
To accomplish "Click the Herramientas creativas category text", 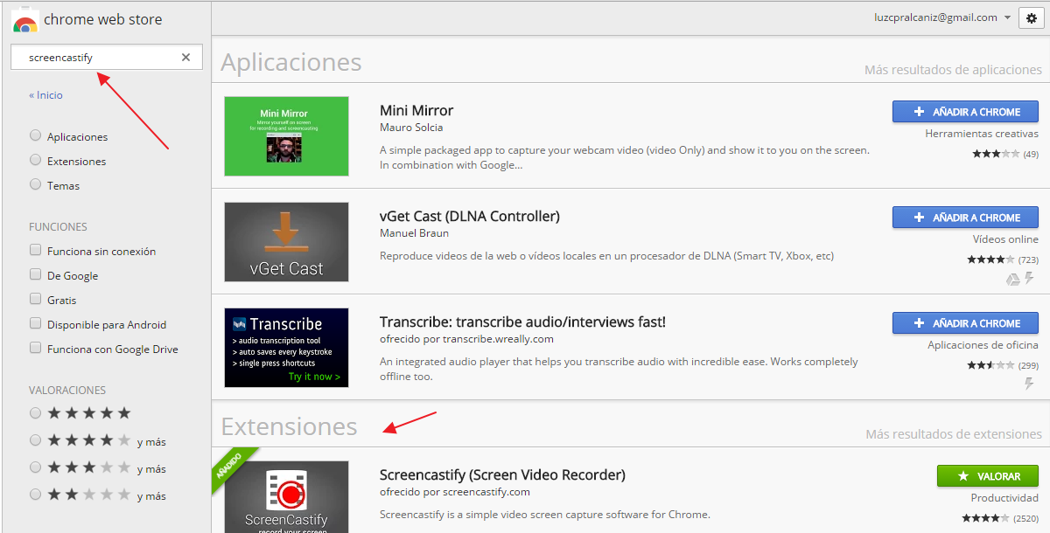I will click(982, 134).
